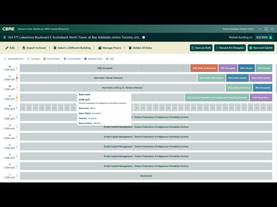Click the Save and Submit button

tap(261, 48)
